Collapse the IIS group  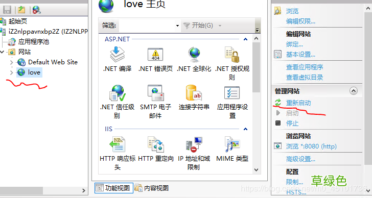click(246, 129)
